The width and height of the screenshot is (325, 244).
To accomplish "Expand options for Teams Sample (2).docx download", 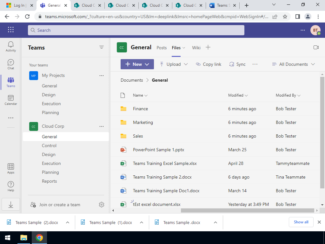I will click(68, 222).
